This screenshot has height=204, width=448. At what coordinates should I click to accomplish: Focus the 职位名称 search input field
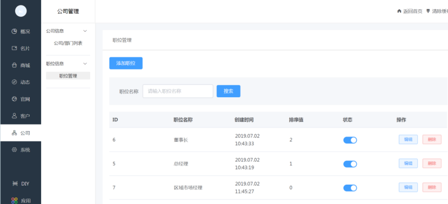(178, 91)
